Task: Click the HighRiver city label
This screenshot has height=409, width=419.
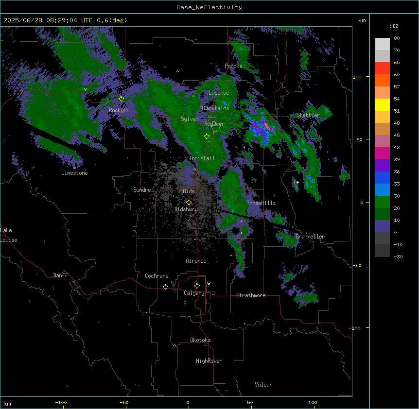Action: (x=209, y=361)
